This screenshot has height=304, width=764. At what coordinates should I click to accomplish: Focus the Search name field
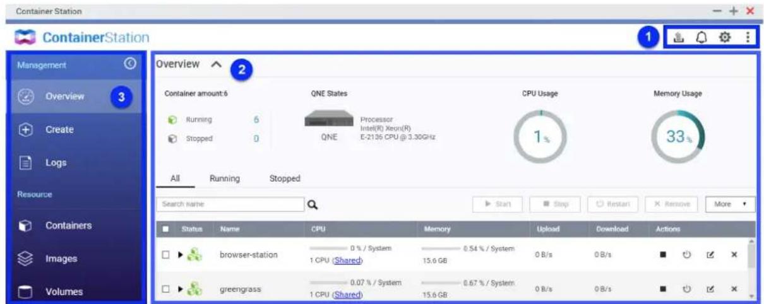point(230,204)
